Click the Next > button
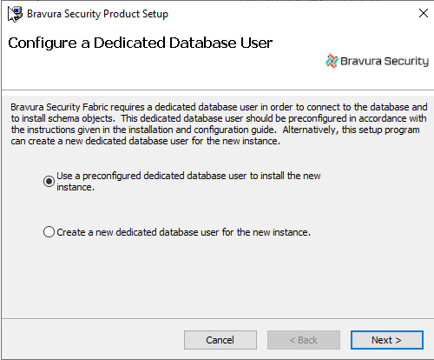Image resolution: width=434 pixels, height=360 pixels. pyautogui.click(x=387, y=340)
